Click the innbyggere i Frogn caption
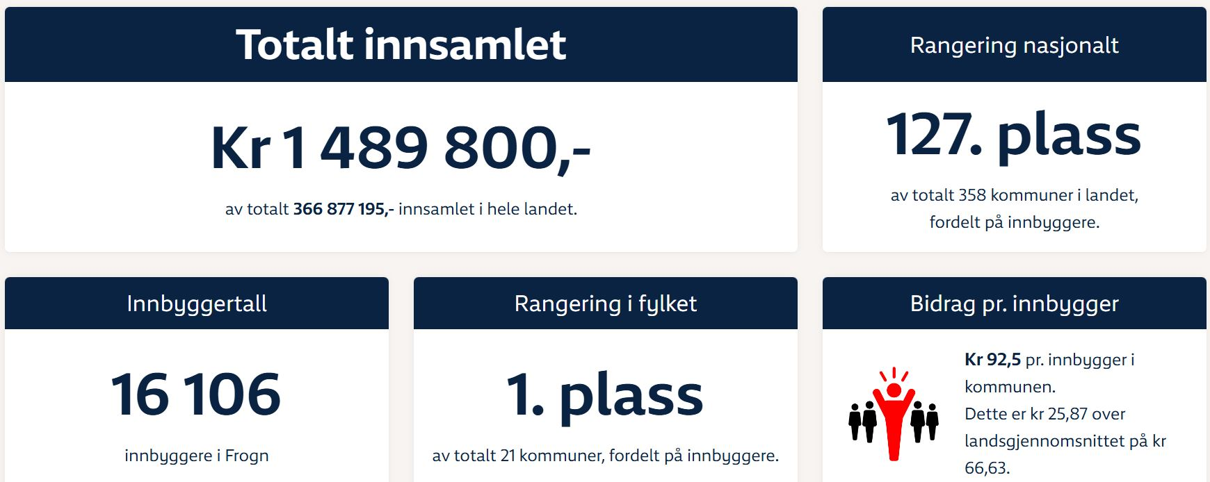Image resolution: width=1210 pixels, height=482 pixels. pyautogui.click(x=197, y=456)
